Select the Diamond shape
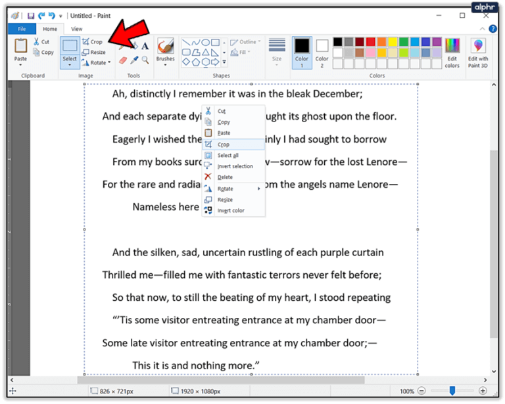Screen dimensions: 505x404 186,62
